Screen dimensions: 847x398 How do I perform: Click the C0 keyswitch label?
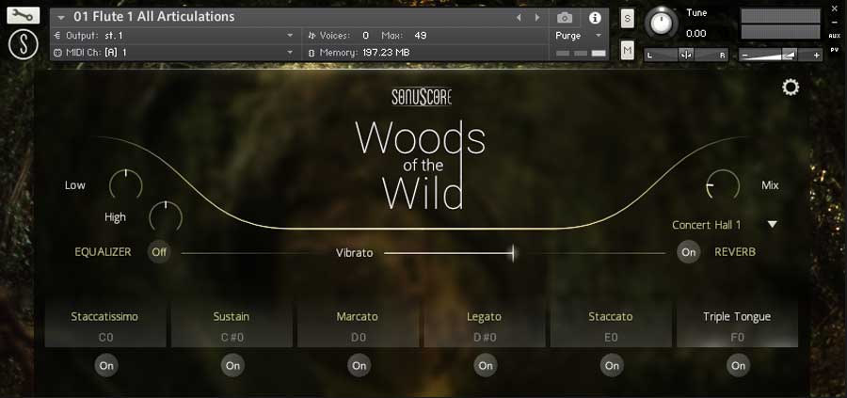(105, 338)
